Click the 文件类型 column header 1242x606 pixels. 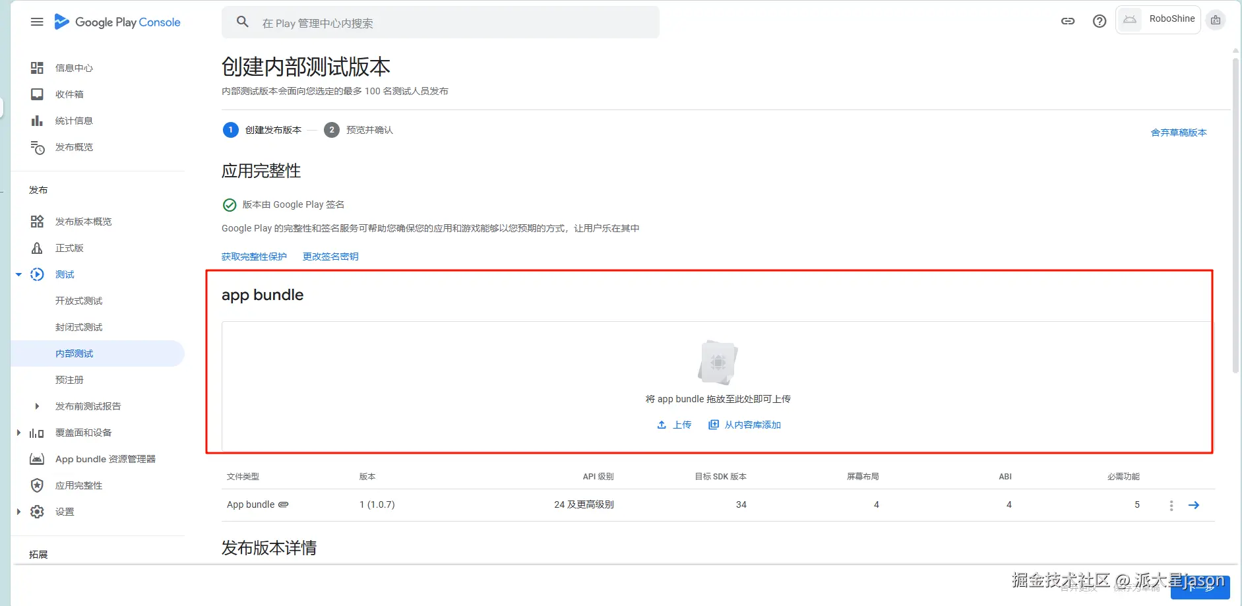(x=243, y=476)
